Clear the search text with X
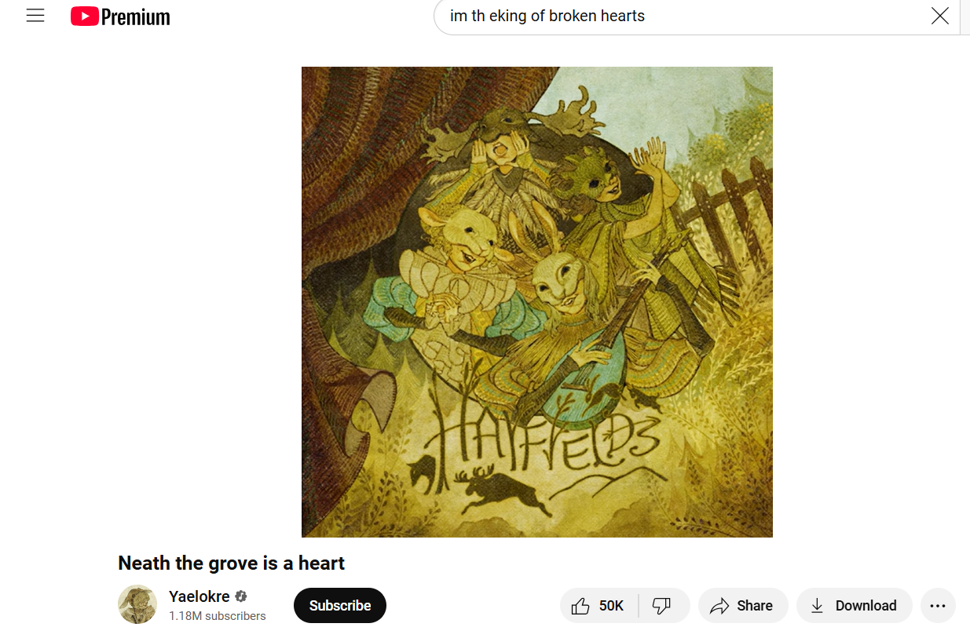 [x=939, y=16]
